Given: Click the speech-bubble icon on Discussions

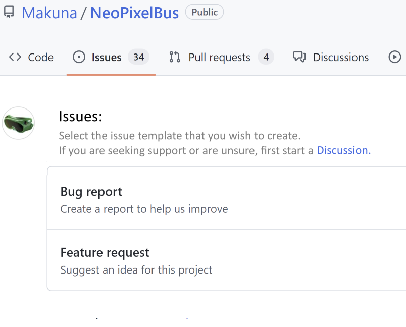Looking at the screenshot, I should tap(299, 57).
